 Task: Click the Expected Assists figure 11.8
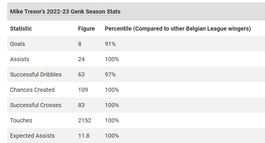coord(84,136)
